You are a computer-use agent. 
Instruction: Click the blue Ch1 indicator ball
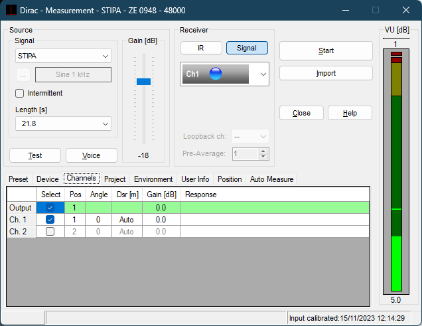(x=215, y=74)
